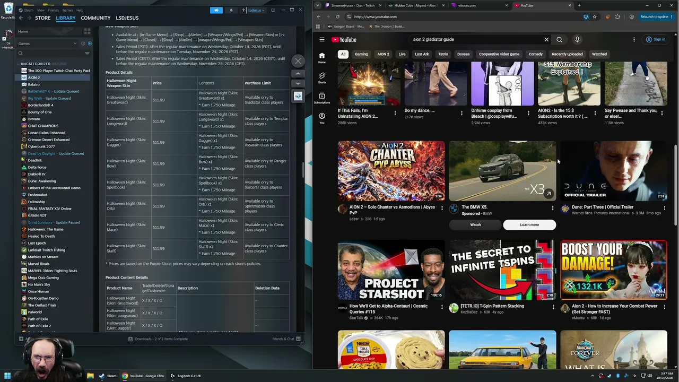Screen dimensions: 679x382
Task: Select the Gaming filter chip on YouTube
Action: 361,54
